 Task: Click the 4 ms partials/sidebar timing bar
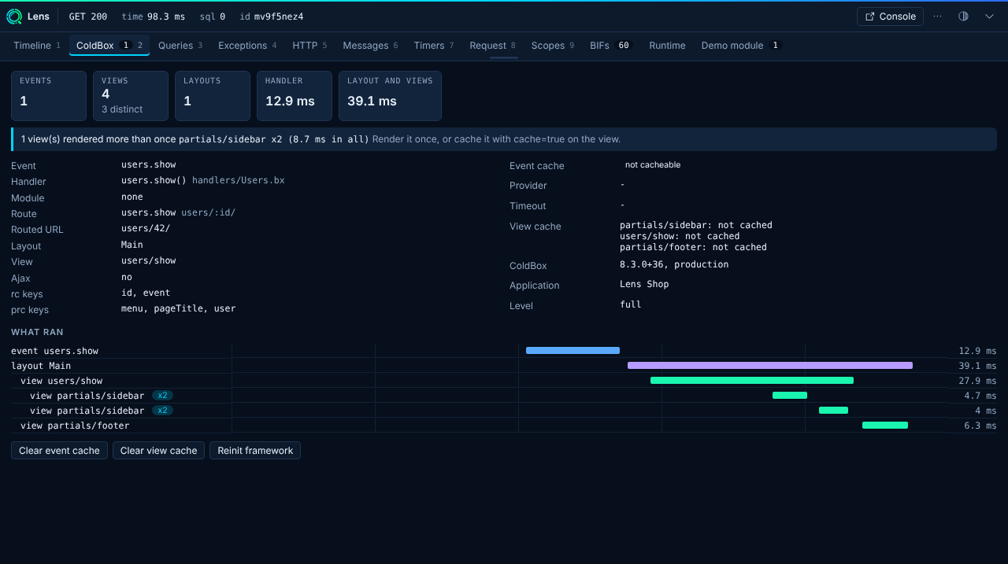[x=833, y=411]
